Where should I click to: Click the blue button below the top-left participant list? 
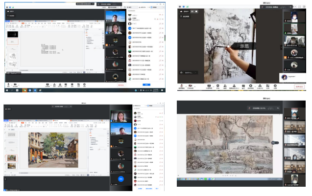click(146, 85)
